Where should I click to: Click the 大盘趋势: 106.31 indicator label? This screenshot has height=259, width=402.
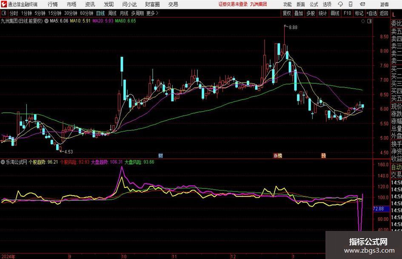[107, 162]
